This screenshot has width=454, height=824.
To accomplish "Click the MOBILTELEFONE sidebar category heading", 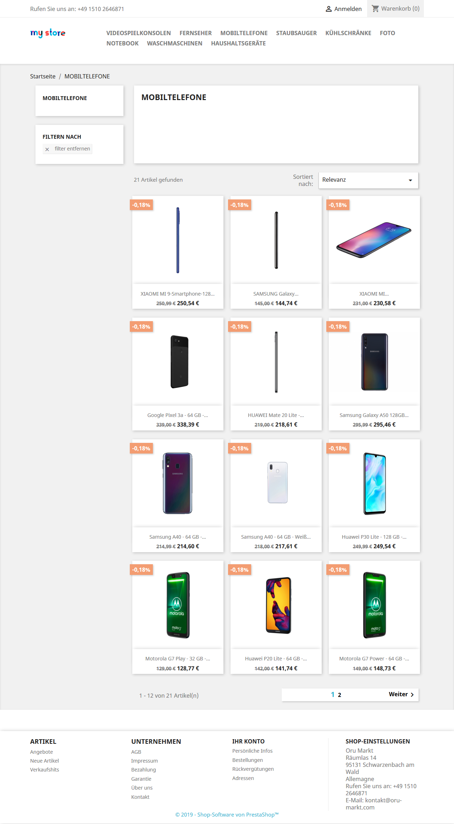I will tap(65, 98).
